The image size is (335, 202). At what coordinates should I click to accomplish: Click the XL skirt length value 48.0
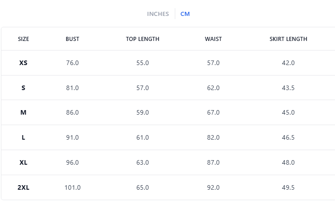[x=288, y=162]
